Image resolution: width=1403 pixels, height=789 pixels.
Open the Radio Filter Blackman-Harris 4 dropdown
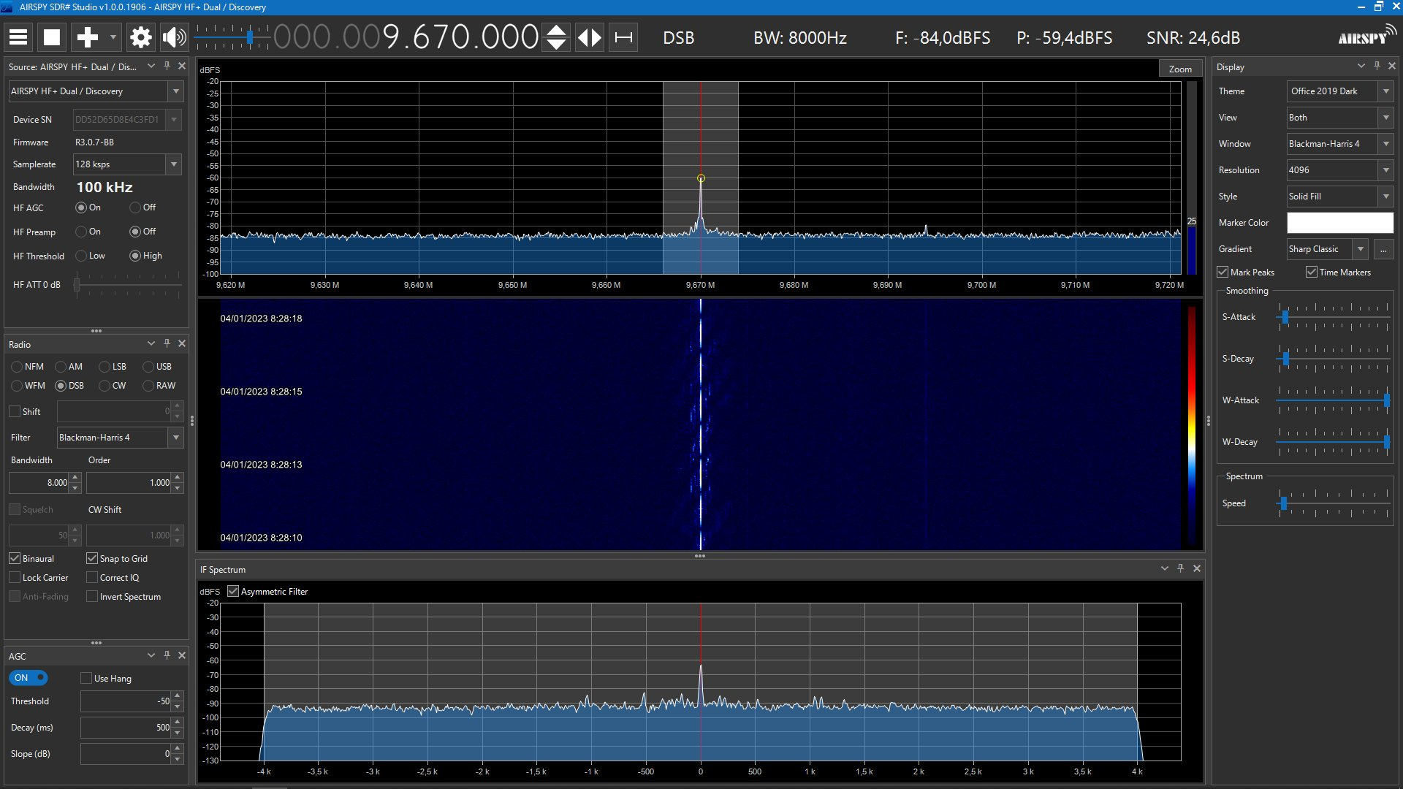click(x=120, y=438)
